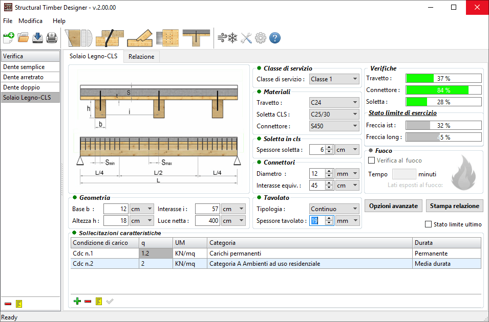Switch to Relazione tab

[141, 57]
